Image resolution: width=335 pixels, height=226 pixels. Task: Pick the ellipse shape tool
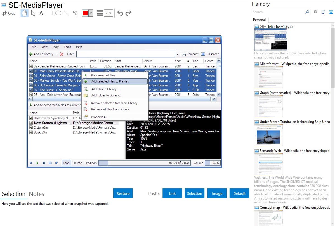(58, 13)
